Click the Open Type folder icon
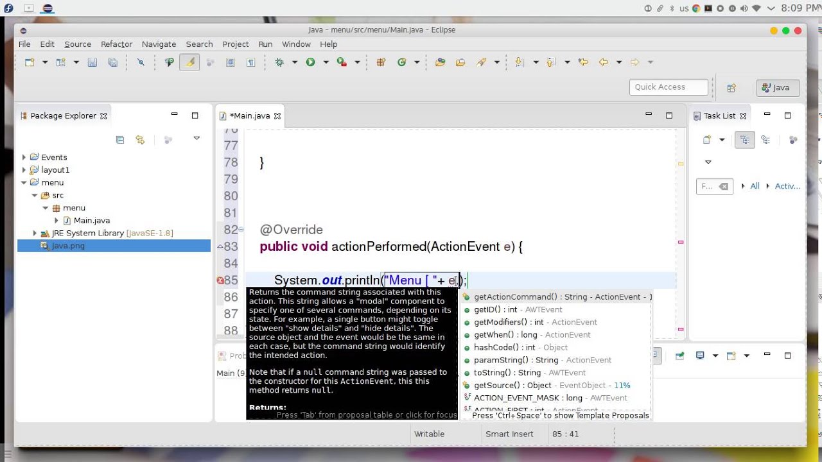 click(440, 62)
